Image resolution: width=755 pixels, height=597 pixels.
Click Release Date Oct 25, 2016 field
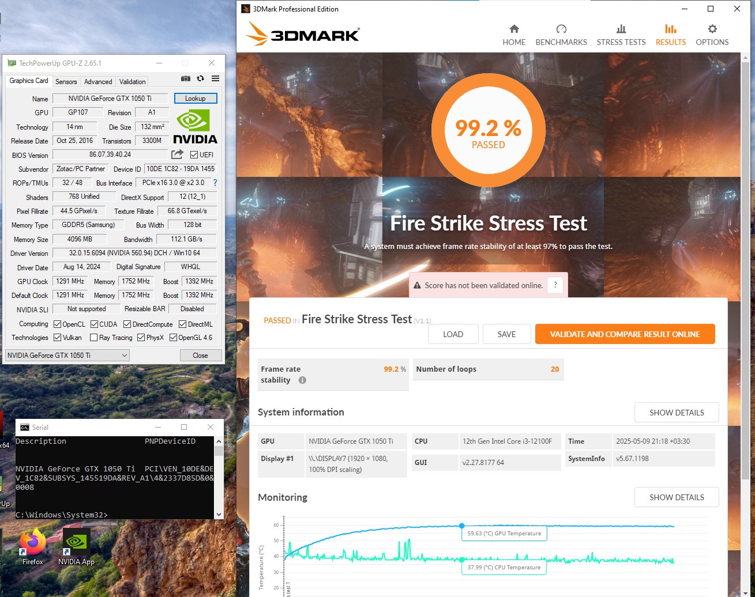75,141
